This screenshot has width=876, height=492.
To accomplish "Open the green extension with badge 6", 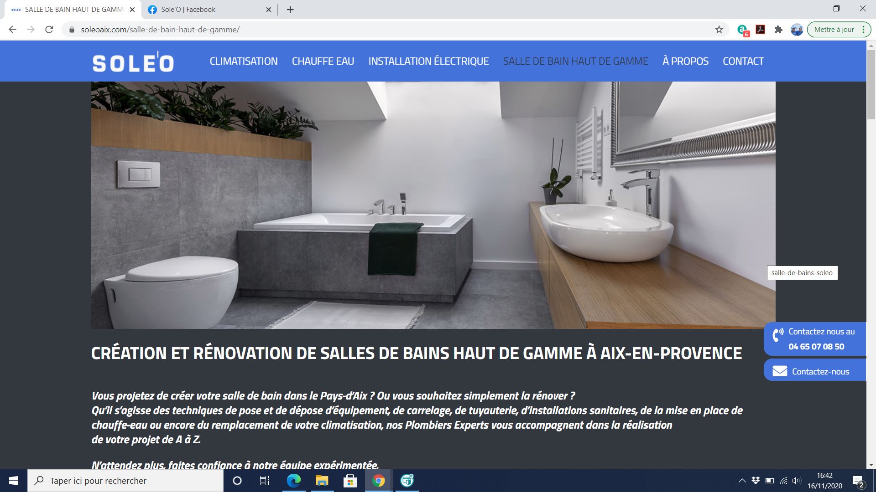I will pos(743,30).
